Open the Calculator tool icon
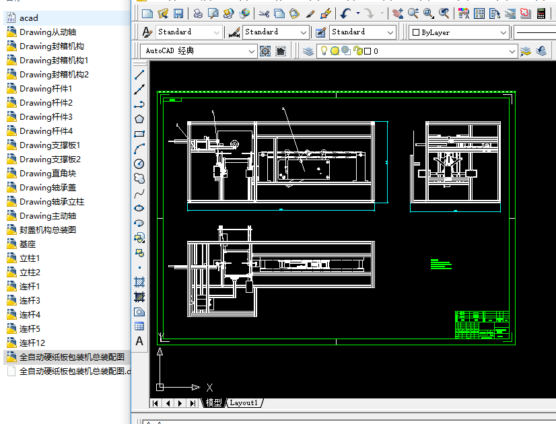The image size is (556, 424). pos(541,13)
